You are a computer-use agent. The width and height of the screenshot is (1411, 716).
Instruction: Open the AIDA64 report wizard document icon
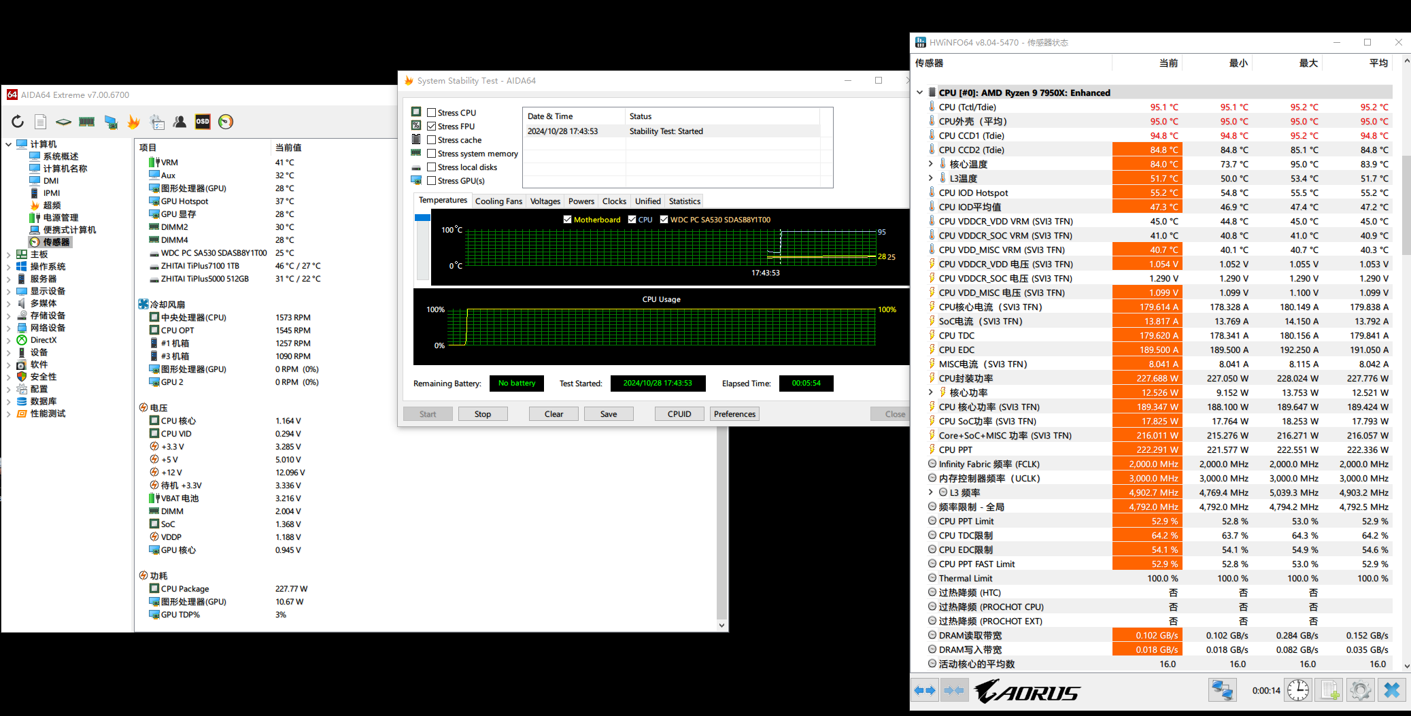click(x=40, y=122)
